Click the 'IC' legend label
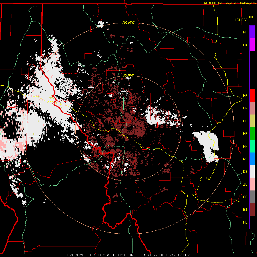This screenshot has width=257, height=257. tap(245, 184)
